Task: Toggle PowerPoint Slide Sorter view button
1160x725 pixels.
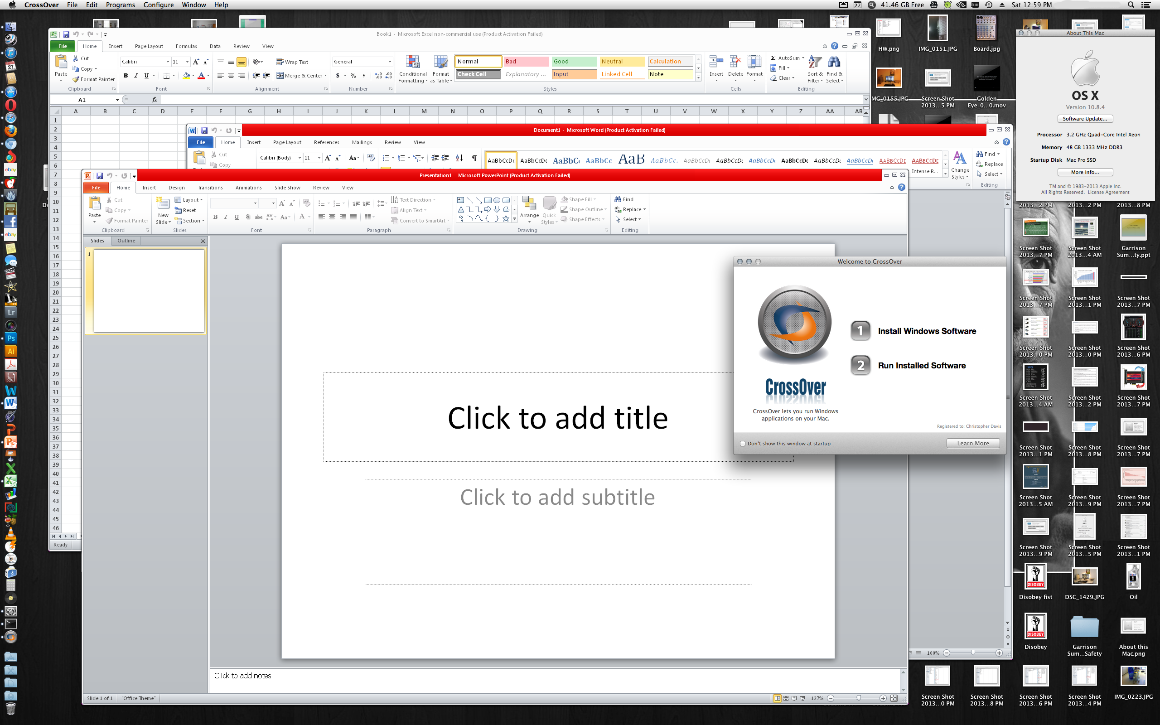Action: tap(786, 698)
